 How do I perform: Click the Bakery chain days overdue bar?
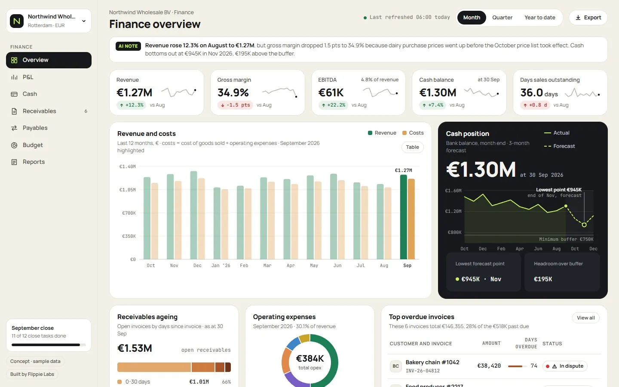[518, 366]
